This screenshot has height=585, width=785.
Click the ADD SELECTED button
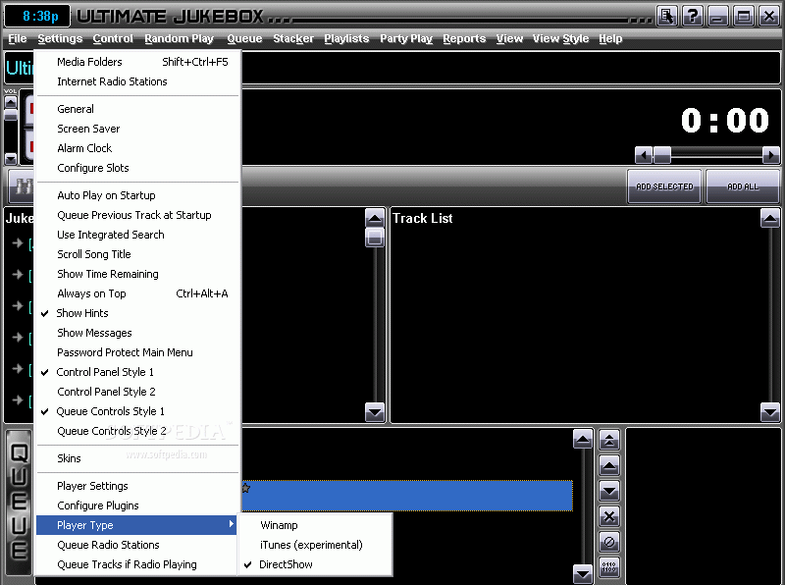[x=664, y=186]
